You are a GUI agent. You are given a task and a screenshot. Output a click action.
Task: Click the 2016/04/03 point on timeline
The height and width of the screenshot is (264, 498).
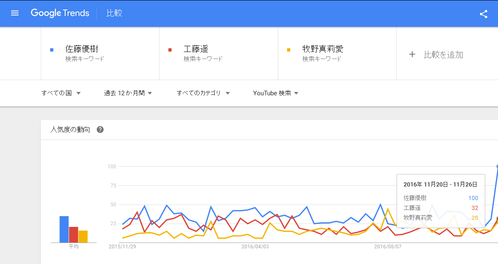coord(255,247)
